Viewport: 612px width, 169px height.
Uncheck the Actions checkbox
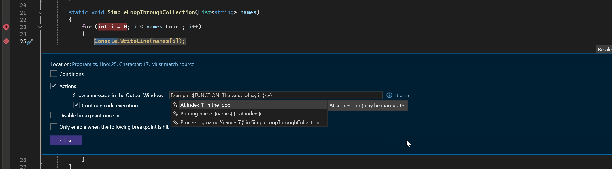54,86
